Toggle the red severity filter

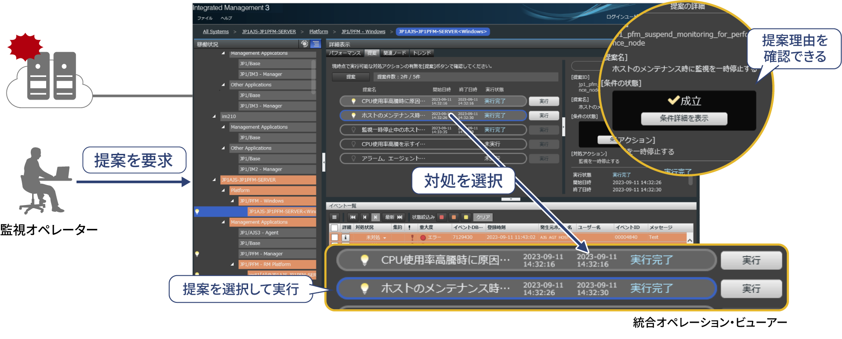[442, 217]
